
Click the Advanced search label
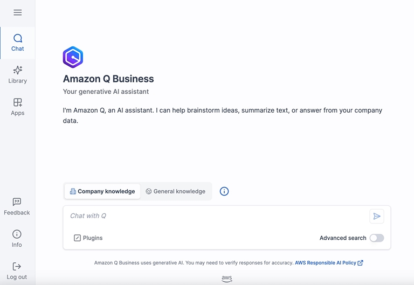343,238
